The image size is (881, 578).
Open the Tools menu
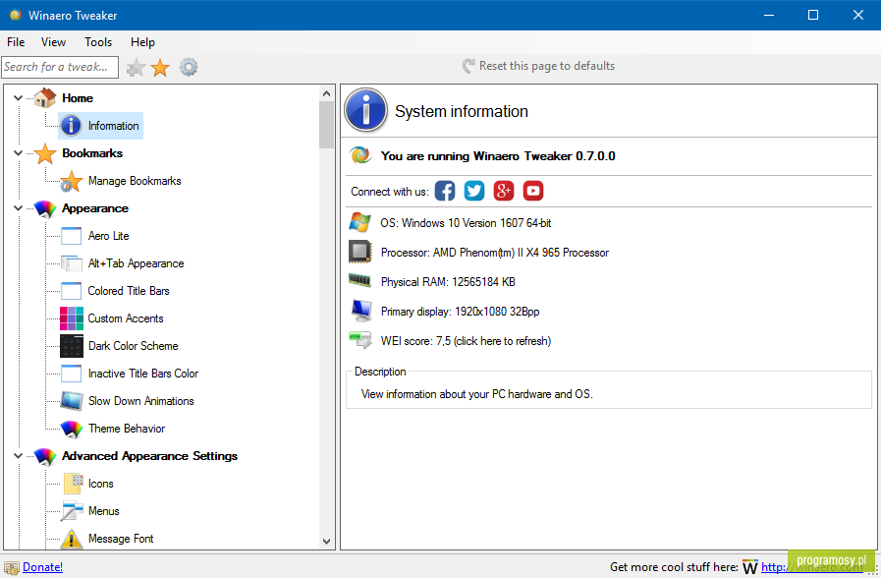coord(98,42)
